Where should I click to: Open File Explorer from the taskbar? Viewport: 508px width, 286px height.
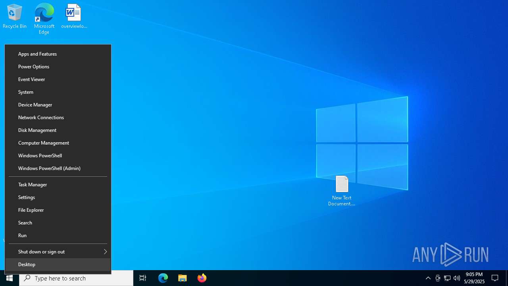point(183,278)
